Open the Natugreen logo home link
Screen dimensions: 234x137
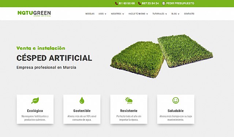[x=34, y=13]
